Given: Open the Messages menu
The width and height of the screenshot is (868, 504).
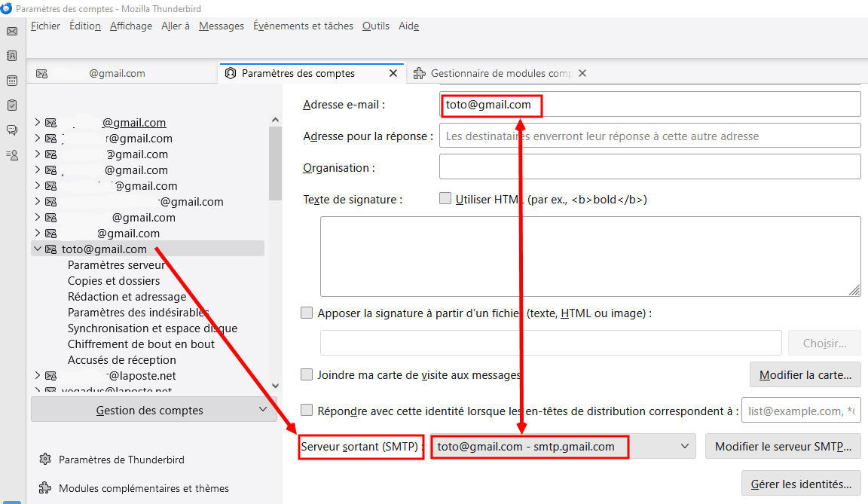Looking at the screenshot, I should (x=221, y=26).
